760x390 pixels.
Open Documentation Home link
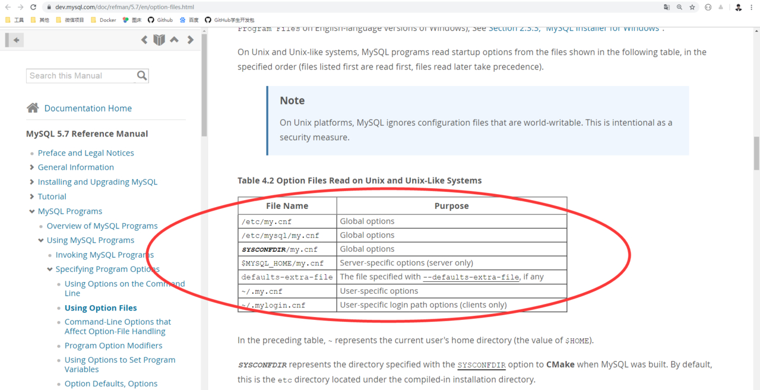click(x=88, y=108)
